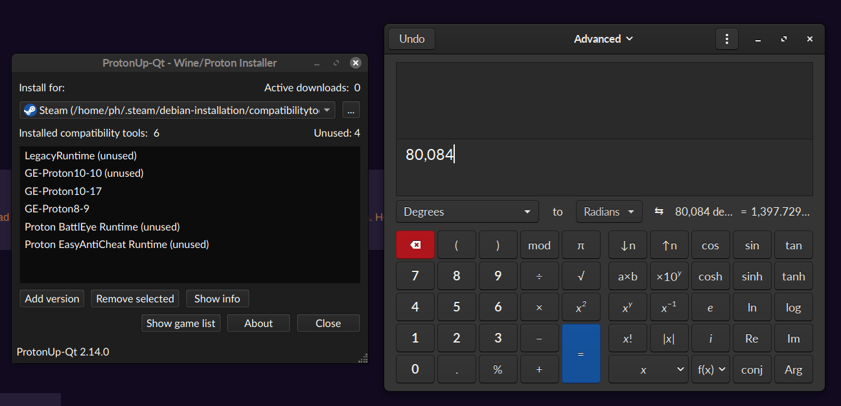Click the decimal point key
841x406 pixels.
(457, 369)
